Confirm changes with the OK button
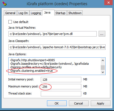Image resolution: width=114 pixels, height=111 pixels. click(57, 103)
